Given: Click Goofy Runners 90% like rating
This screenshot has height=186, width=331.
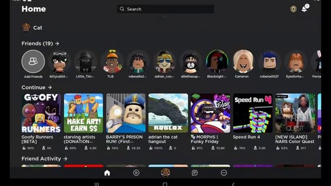Looking at the screenshot, I should 28,148.
